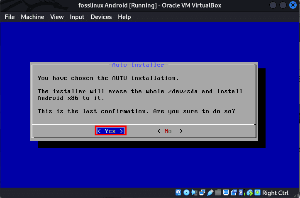Click the Right Ctrl host key label

pos(276,193)
